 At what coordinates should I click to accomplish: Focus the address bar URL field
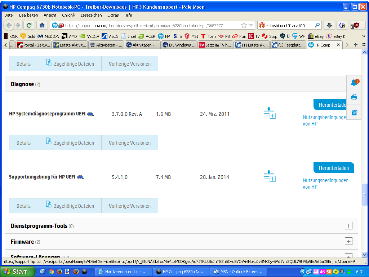pos(152,26)
